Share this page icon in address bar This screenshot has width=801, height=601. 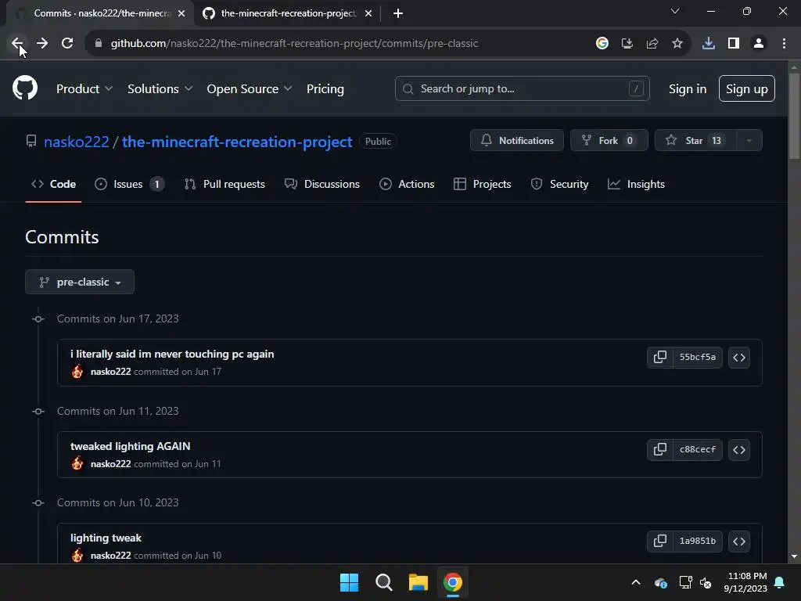(x=652, y=44)
